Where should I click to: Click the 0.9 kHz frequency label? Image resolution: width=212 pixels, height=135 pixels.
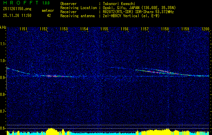pos(3,78)
